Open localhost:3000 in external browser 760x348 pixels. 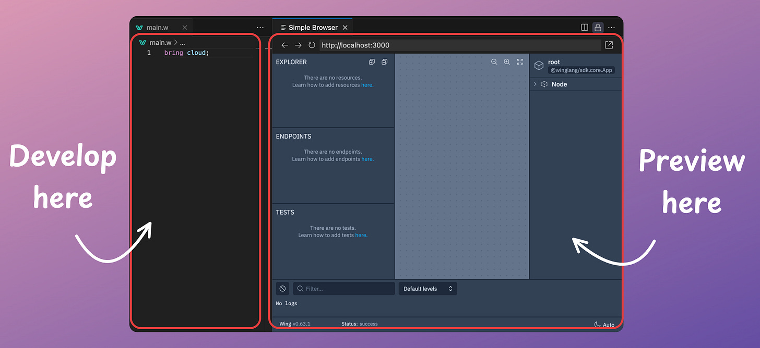(609, 45)
